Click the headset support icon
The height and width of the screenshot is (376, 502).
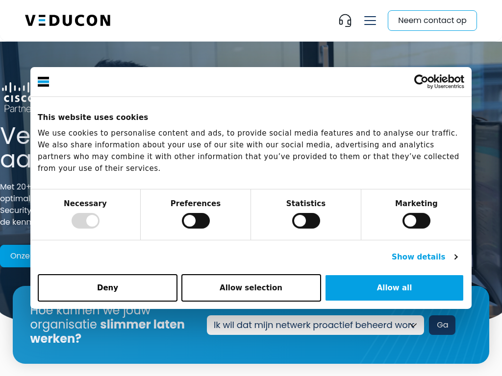point(345,21)
